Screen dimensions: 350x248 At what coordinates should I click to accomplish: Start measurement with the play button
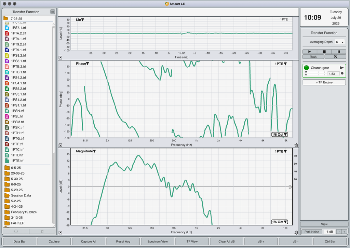(x=310, y=52)
